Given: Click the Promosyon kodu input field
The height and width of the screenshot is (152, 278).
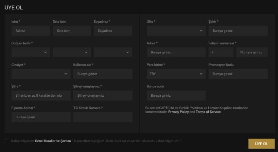Looking at the screenshot, I should coord(238,74).
